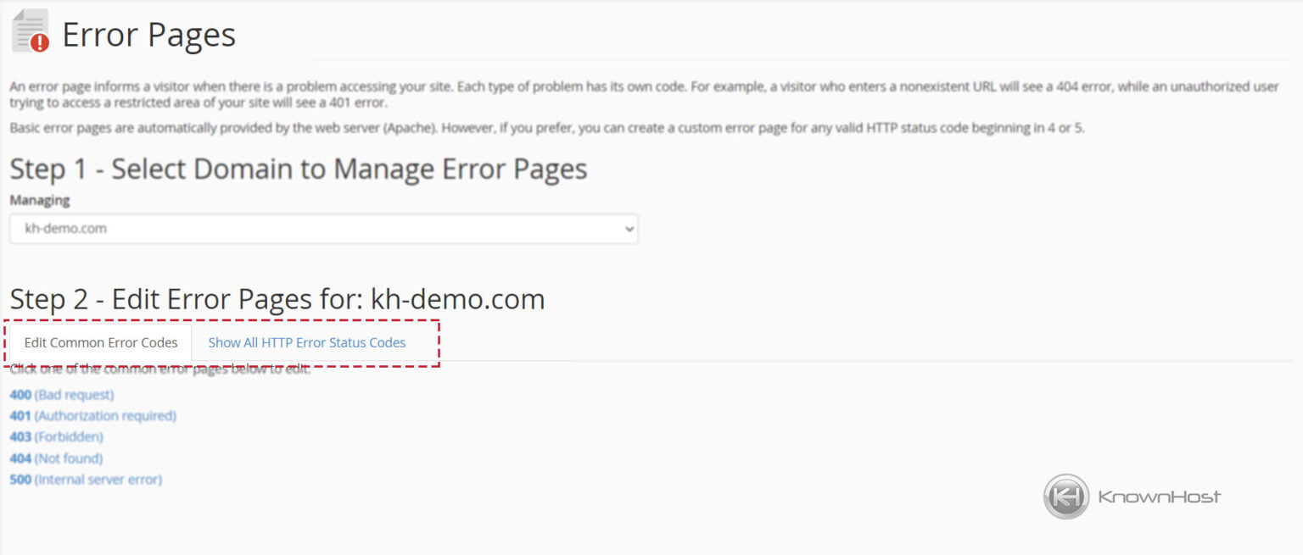Edit the 400 Bad request error page

coord(61,394)
